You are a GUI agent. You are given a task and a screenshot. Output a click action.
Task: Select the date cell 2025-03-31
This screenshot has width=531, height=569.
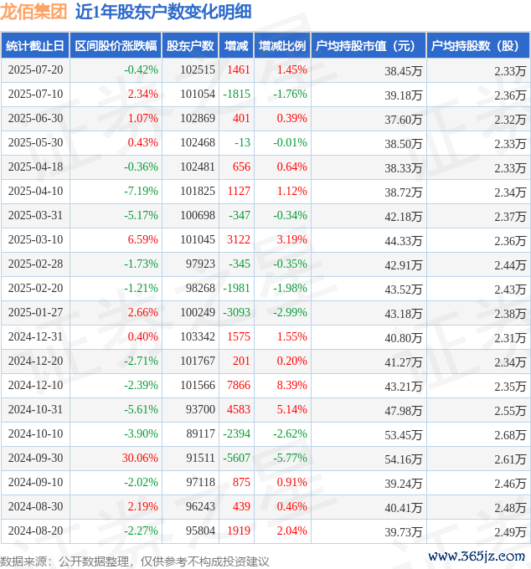(x=35, y=215)
